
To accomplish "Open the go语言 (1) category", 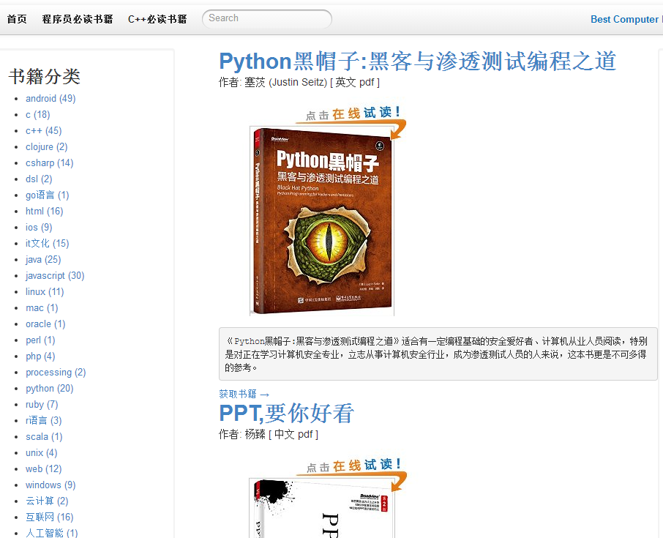I will point(47,195).
